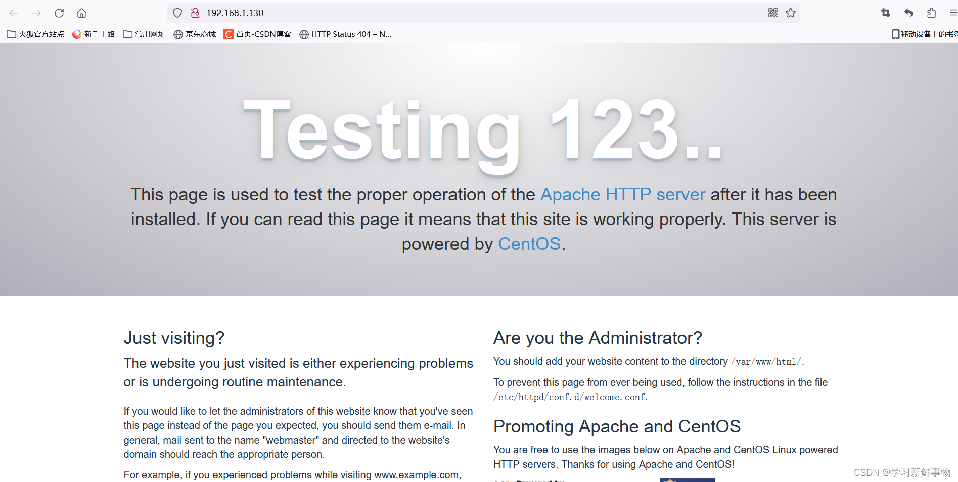Show insecure connection lock info

pyautogui.click(x=195, y=13)
